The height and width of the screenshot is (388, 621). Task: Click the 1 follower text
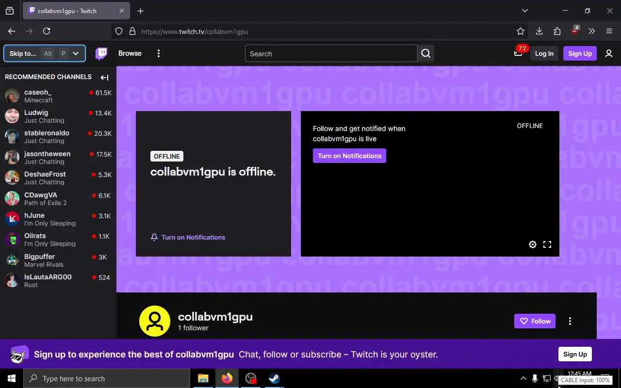pyautogui.click(x=193, y=328)
